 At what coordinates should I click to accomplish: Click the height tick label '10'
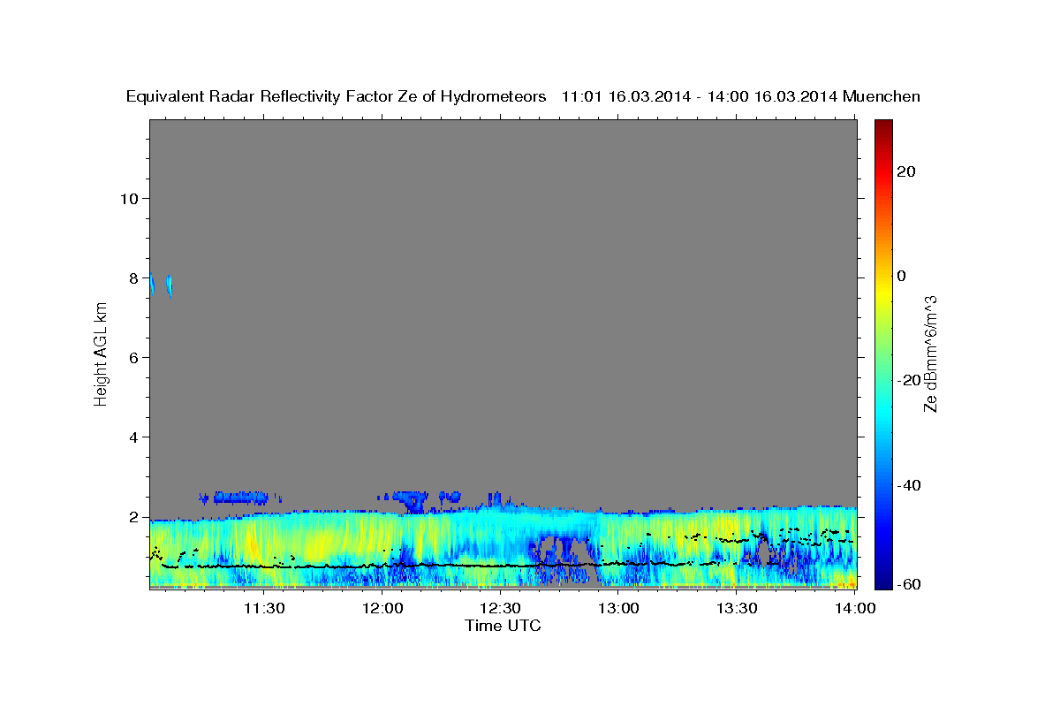point(128,198)
